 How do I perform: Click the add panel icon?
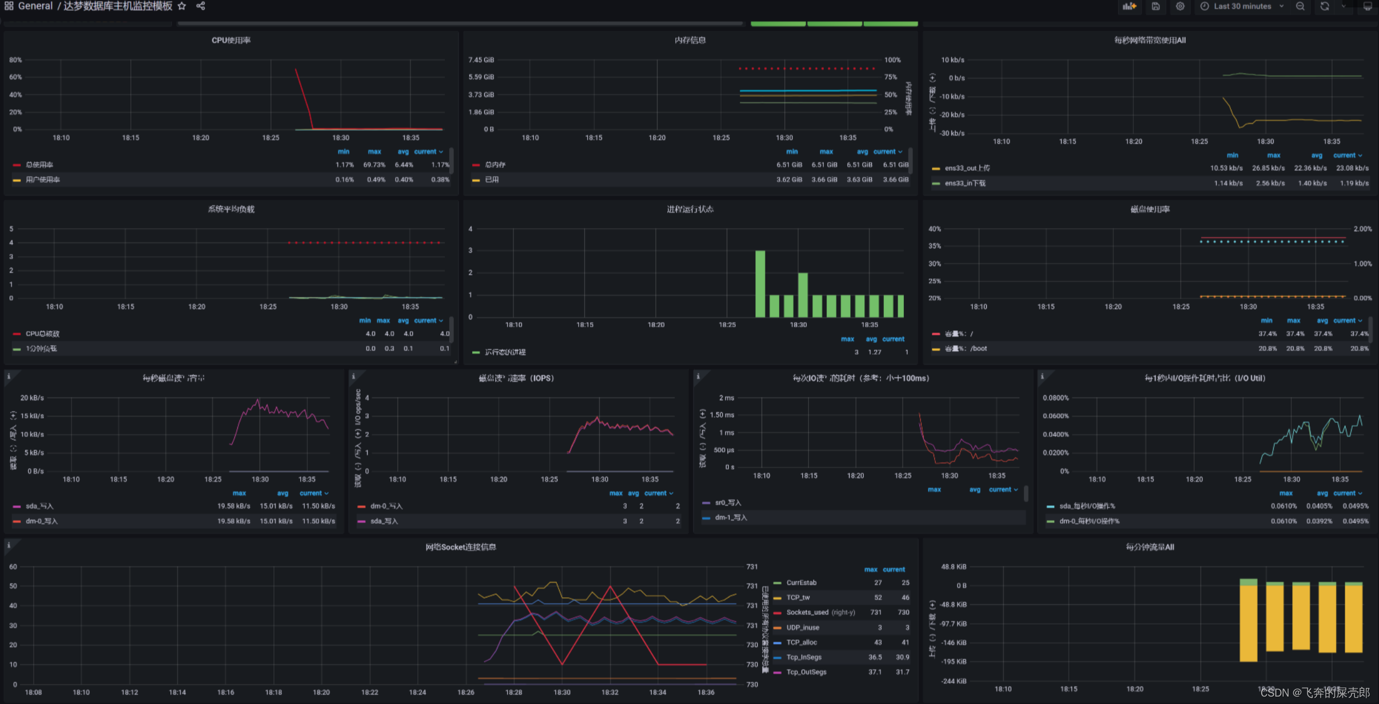click(1129, 6)
